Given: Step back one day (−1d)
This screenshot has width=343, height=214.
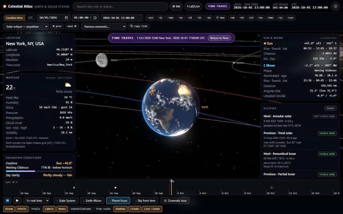Looking at the screenshot, I should click(190, 18).
